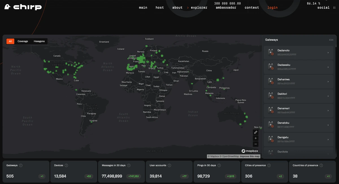Zoom in on the map with plus
Screen dimensions: 339x184
click(256, 138)
